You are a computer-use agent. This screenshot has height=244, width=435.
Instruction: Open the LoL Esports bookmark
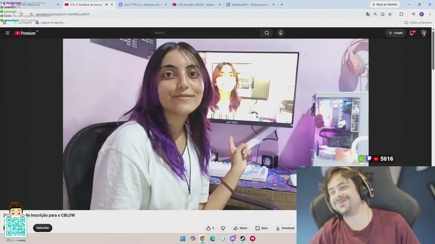(x=22, y=23)
